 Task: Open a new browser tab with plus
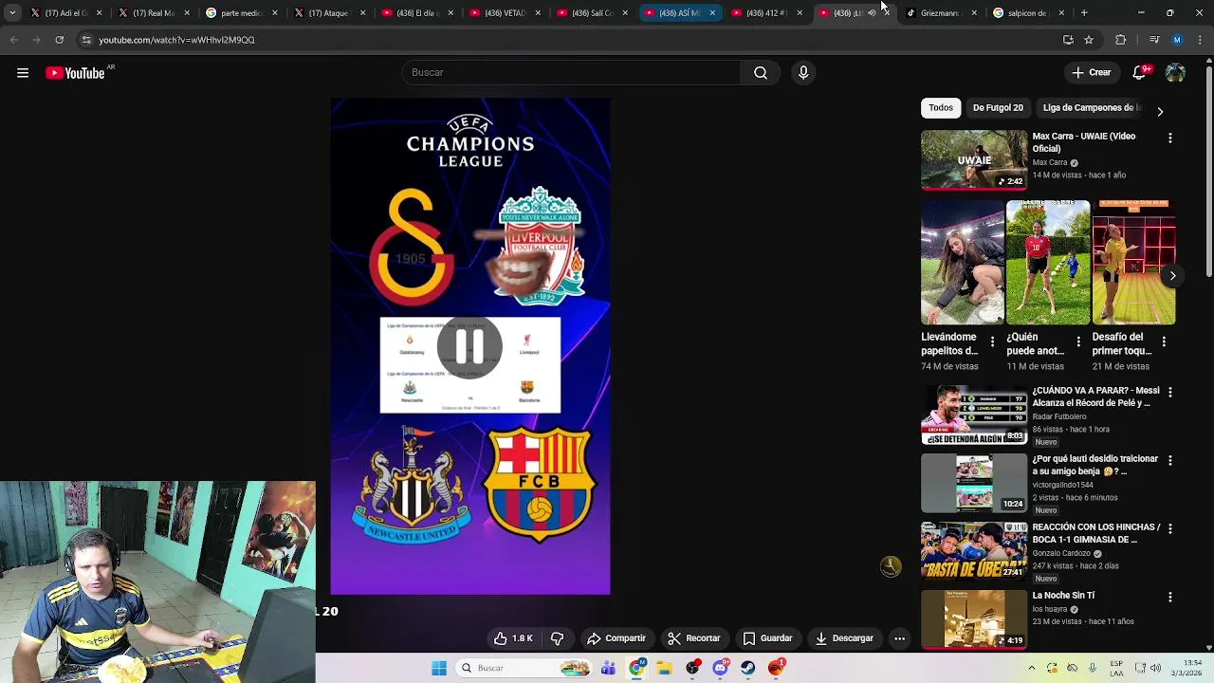[x=1084, y=13]
